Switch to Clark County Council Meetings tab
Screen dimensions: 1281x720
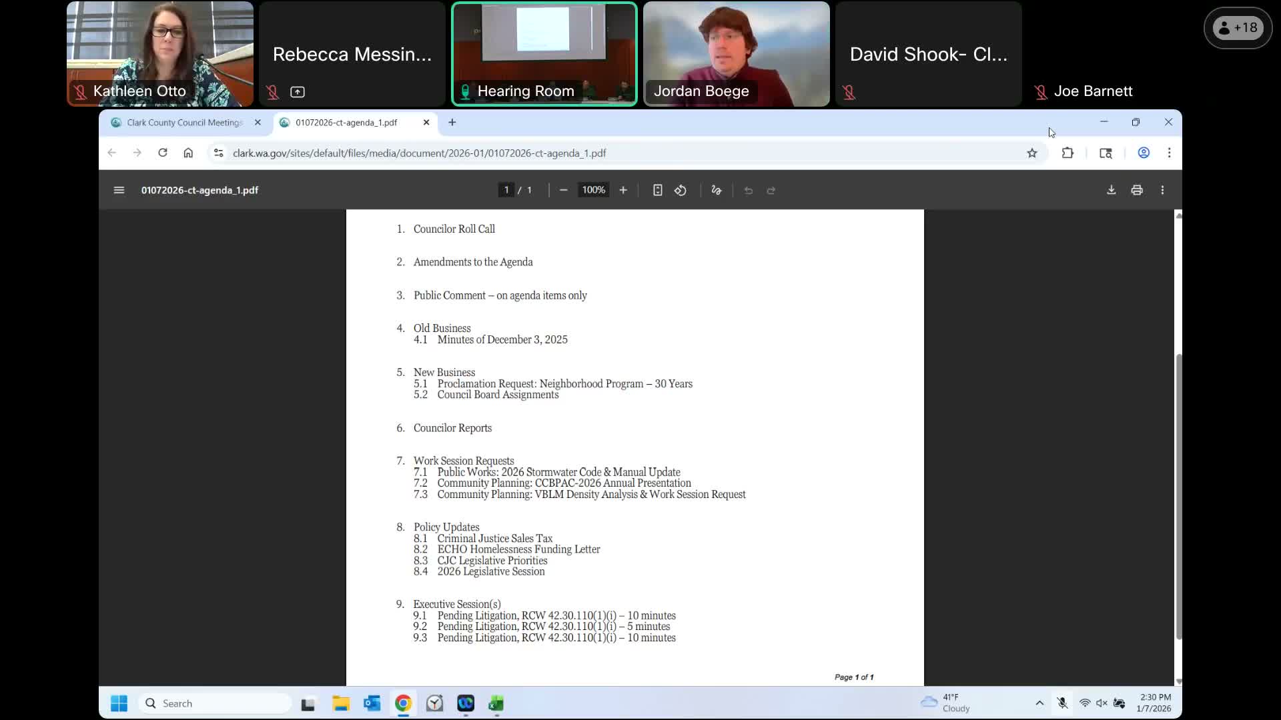tap(183, 123)
